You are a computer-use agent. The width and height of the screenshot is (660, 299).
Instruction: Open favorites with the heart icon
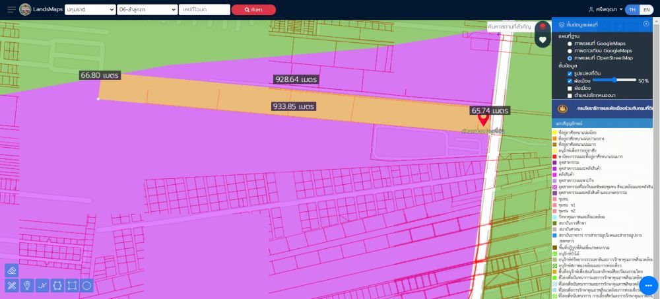(543, 40)
